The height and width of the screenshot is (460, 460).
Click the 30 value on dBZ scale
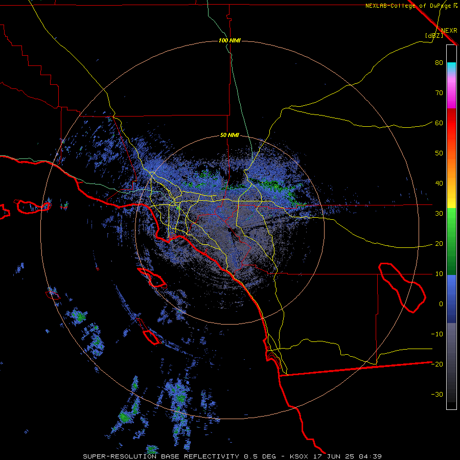click(x=439, y=214)
